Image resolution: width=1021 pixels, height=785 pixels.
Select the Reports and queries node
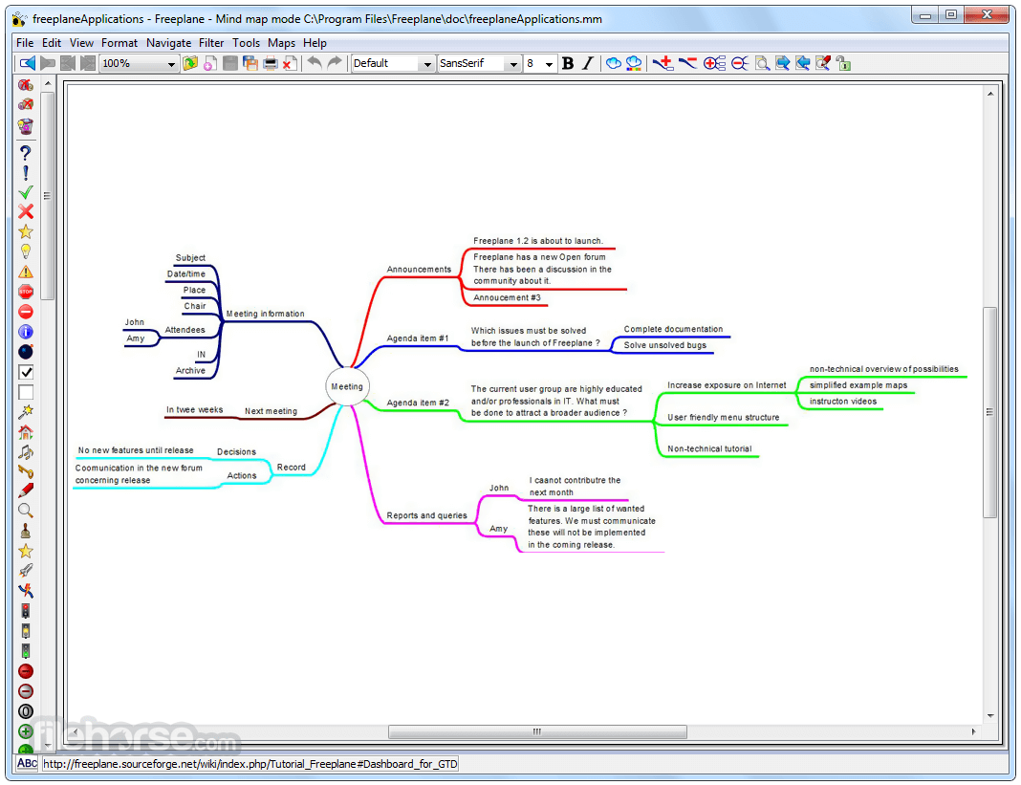click(x=426, y=515)
